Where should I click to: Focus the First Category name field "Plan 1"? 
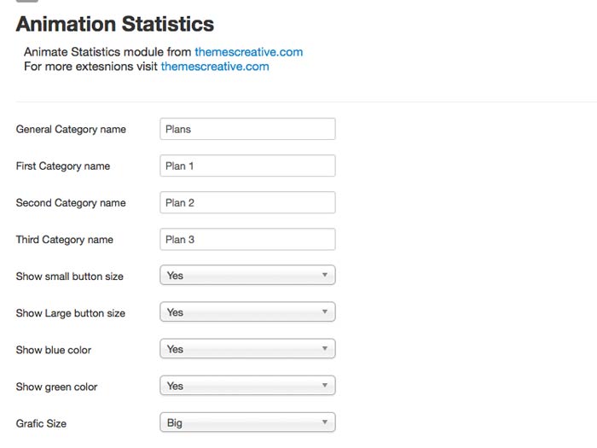point(247,166)
